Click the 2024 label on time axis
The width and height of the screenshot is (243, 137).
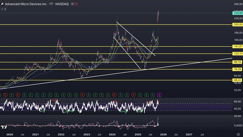pos(112,134)
